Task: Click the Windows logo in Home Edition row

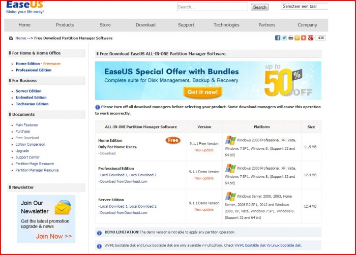Action: (x=230, y=140)
